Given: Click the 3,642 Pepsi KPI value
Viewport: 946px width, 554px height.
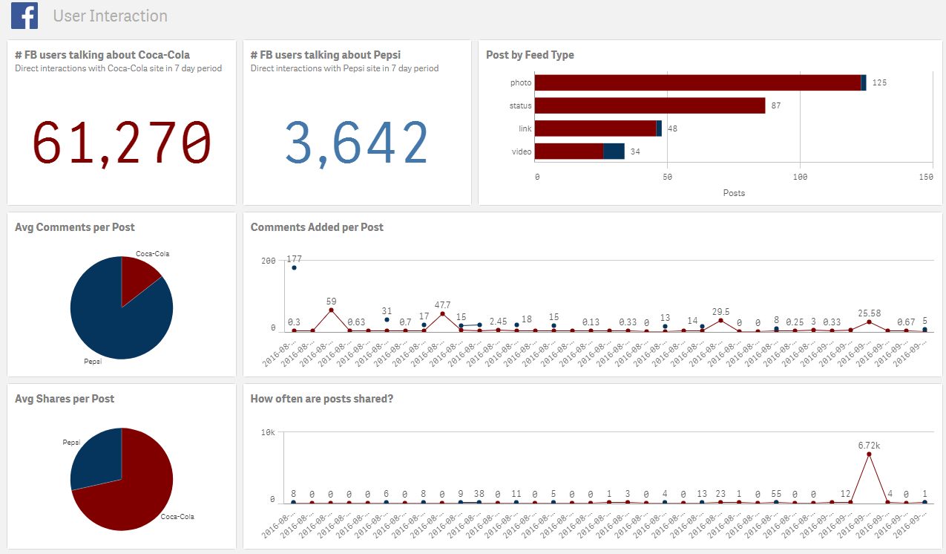Looking at the screenshot, I should [x=357, y=143].
